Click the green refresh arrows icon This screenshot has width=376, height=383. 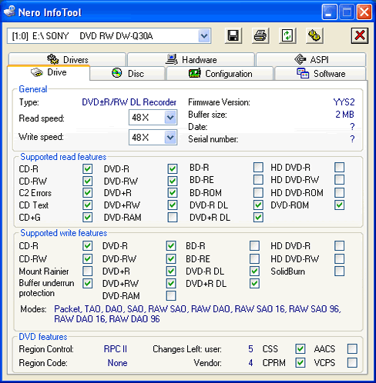coord(287,35)
